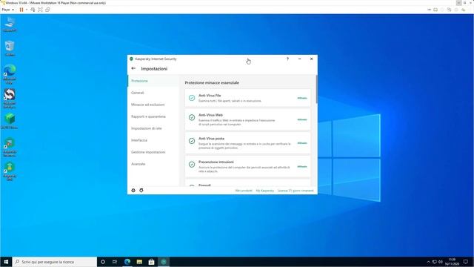Pause the virtual machine in VMware toolbar
Screen dimensions: 474x267
tap(21, 10)
